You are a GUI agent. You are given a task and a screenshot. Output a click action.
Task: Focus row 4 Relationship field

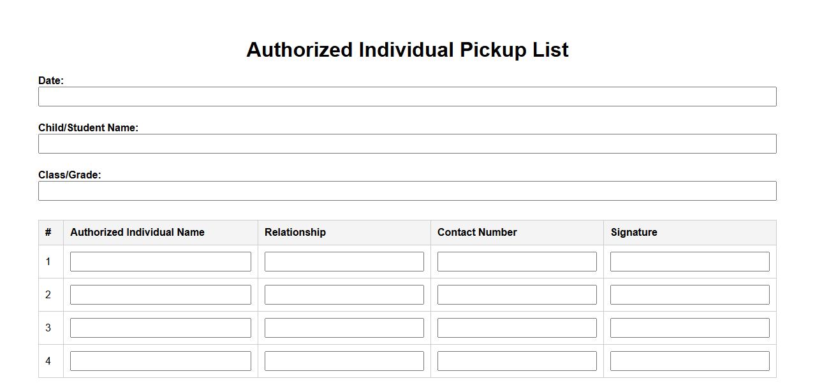[x=344, y=361]
